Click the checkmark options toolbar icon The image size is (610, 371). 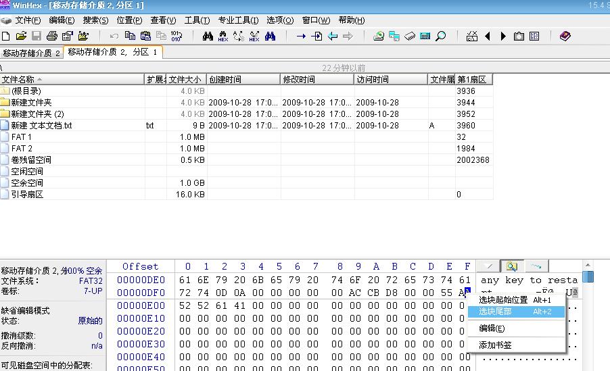point(472,36)
